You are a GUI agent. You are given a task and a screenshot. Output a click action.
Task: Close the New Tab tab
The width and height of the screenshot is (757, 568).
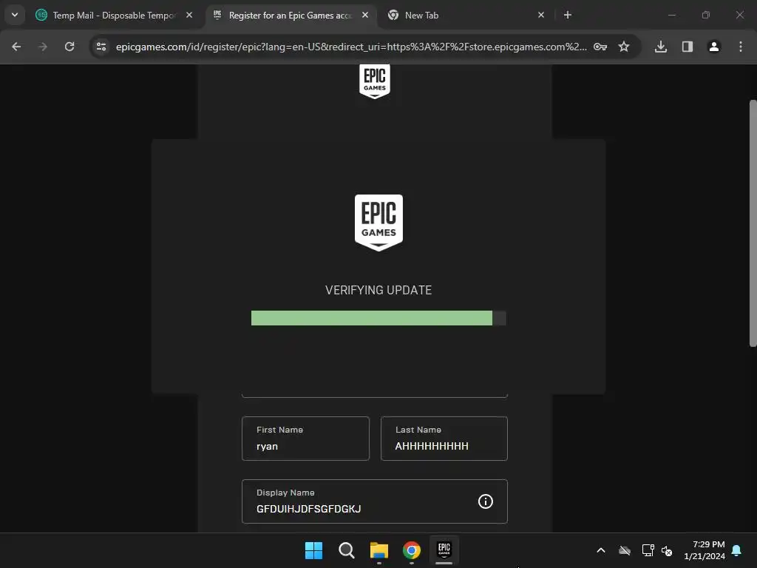541,16
